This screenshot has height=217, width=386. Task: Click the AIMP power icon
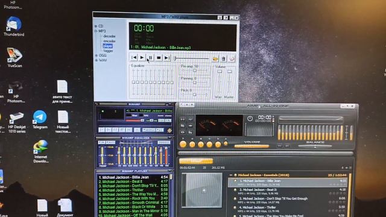[x=250, y=119]
